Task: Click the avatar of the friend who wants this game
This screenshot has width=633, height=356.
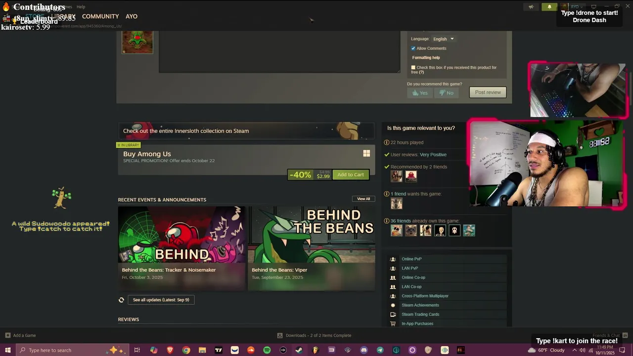Action: (396, 203)
